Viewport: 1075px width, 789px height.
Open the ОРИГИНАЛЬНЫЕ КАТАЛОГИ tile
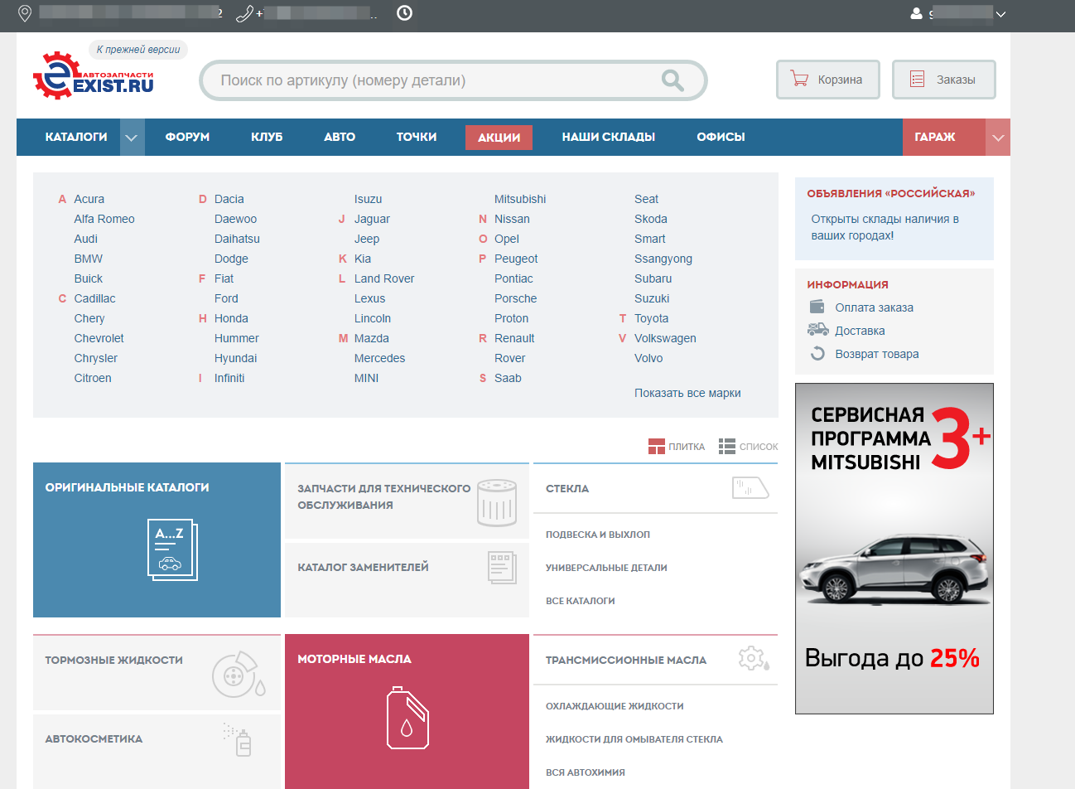tap(157, 540)
